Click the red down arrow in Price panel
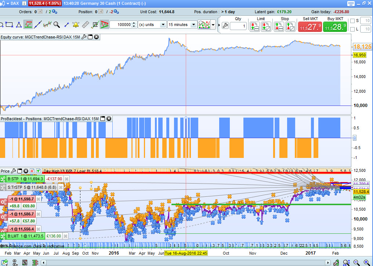The height and width of the screenshot is (266, 373). click(32, 171)
